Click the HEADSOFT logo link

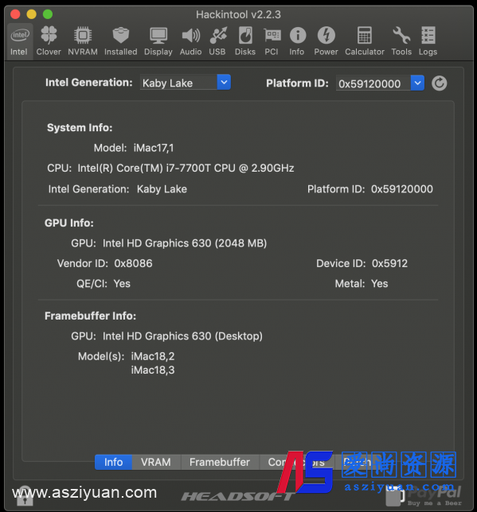pos(237,497)
